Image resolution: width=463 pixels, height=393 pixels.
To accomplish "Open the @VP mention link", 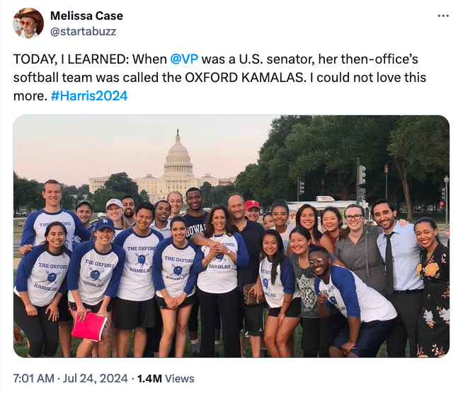I will pos(185,59).
